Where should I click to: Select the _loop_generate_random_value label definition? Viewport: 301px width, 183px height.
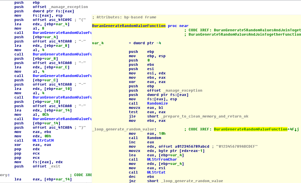(124, 129)
